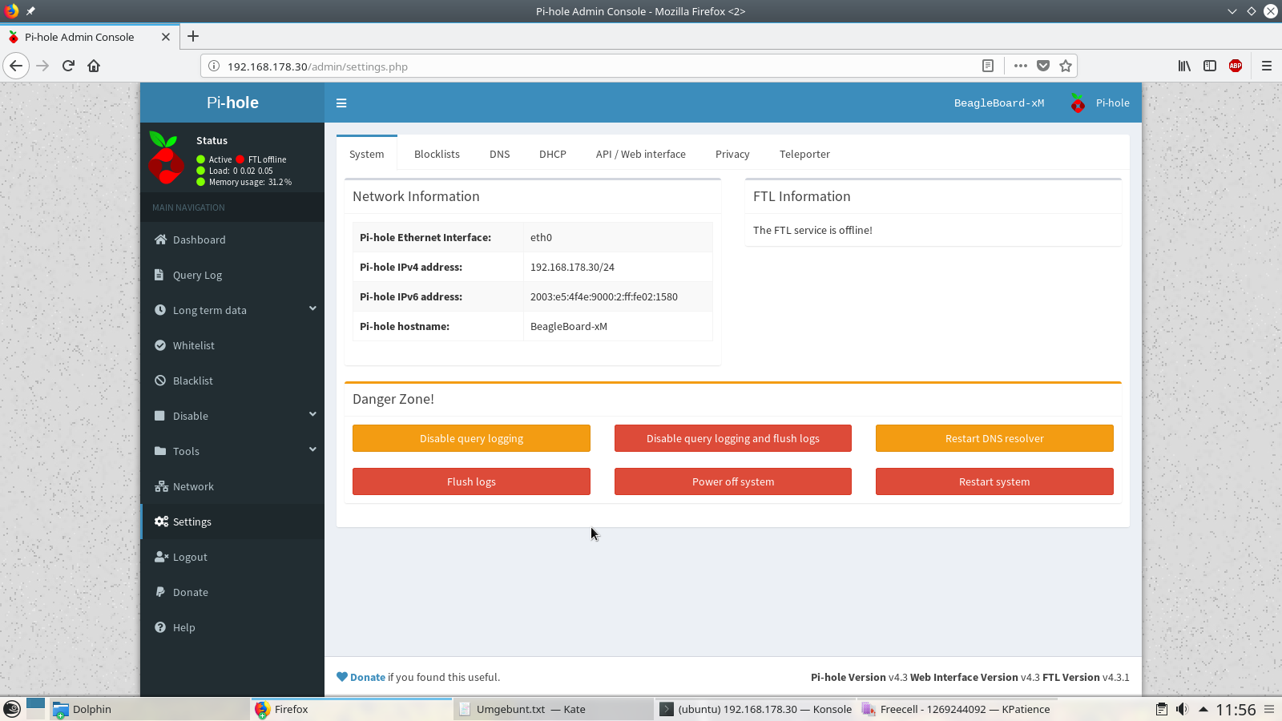Switch to the Teleporter tab
Viewport: 1282px width, 721px height.
click(x=804, y=154)
